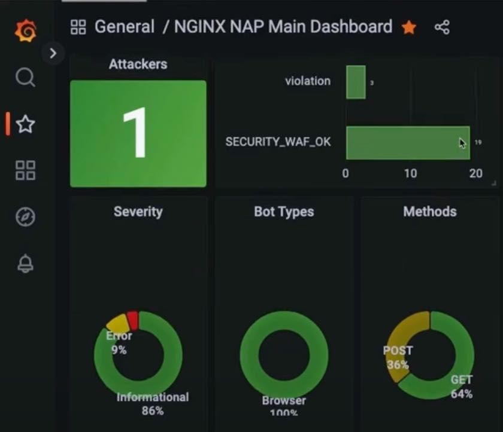Click the green Attackers stat value 1
The image size is (503, 432).
[x=138, y=133]
